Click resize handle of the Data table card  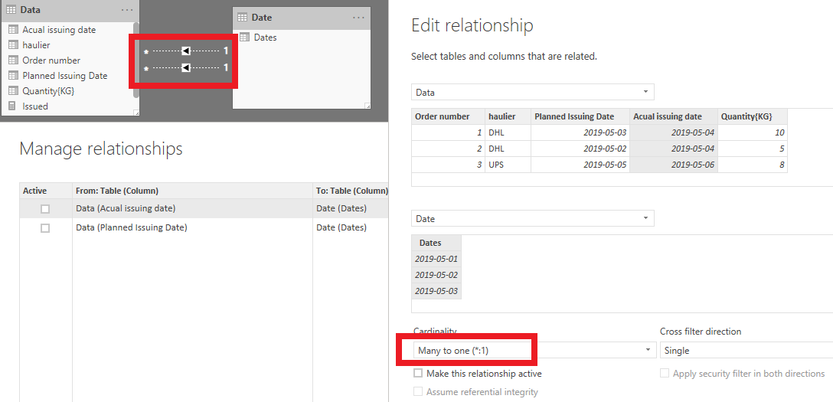(136, 112)
